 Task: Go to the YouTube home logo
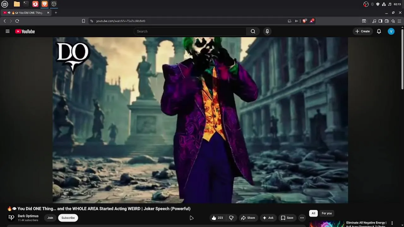(25, 31)
